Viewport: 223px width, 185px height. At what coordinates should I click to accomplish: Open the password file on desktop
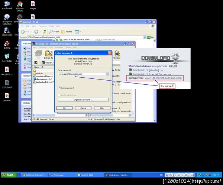7,97
